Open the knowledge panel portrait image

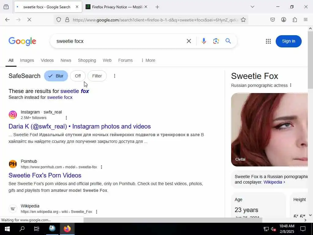pyautogui.click(x=270, y=130)
